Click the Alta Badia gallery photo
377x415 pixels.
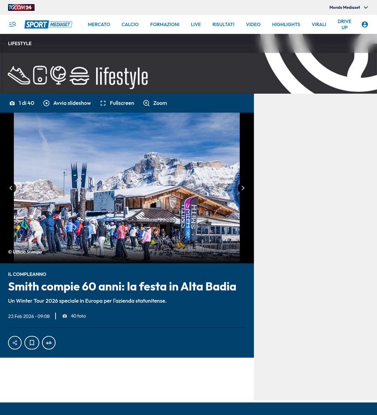click(127, 188)
